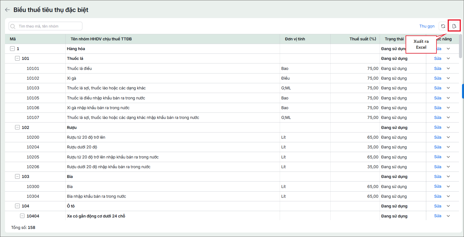Click the Export to Excel icon
Image resolution: width=464 pixels, height=237 pixels.
pos(454,26)
